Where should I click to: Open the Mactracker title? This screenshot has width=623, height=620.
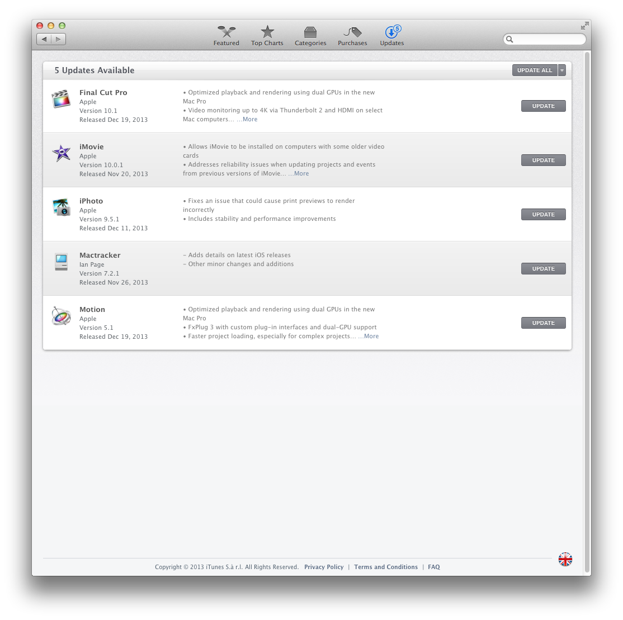coord(100,255)
